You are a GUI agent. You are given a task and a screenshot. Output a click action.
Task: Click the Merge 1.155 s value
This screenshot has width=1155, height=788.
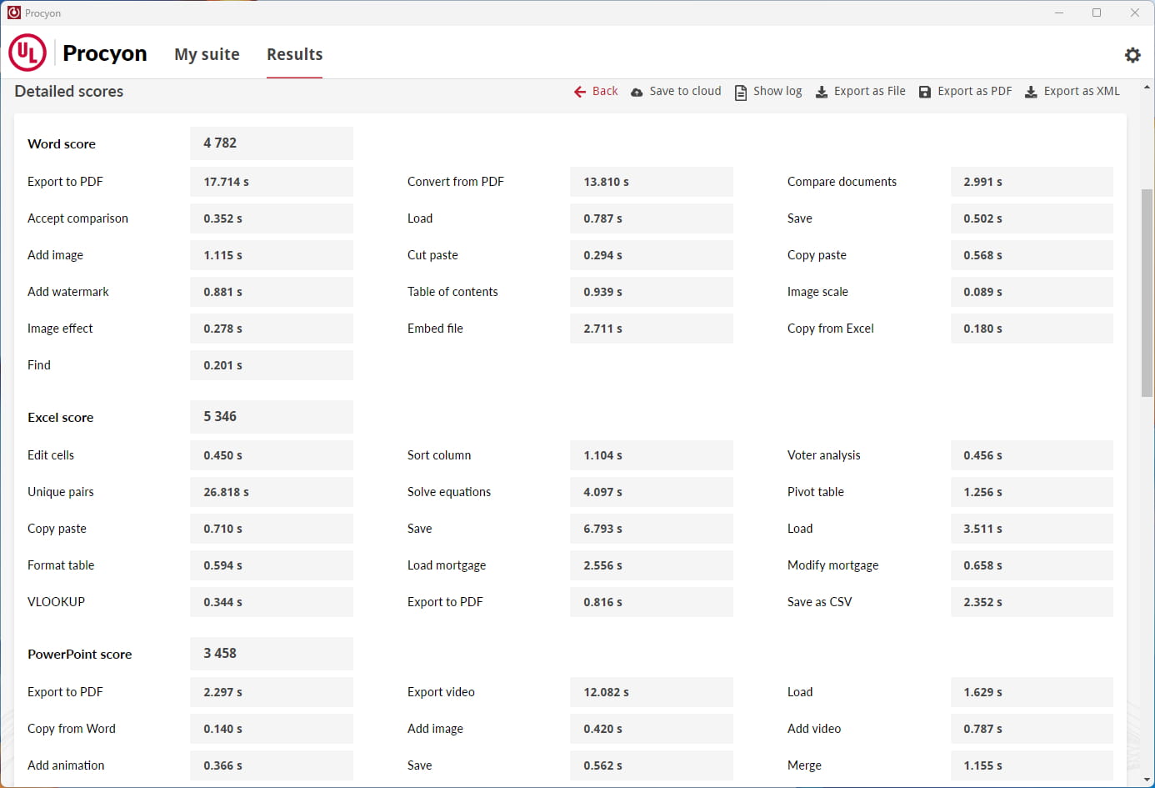1032,765
